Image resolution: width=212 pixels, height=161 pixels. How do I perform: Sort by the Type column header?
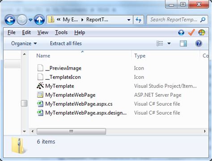click(x=140, y=56)
